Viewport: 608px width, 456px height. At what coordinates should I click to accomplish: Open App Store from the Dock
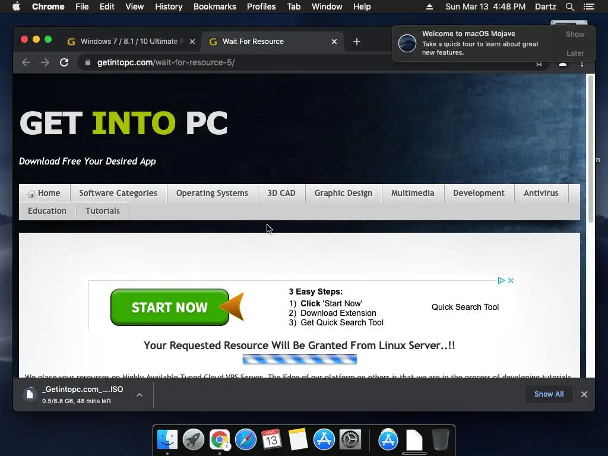324,440
